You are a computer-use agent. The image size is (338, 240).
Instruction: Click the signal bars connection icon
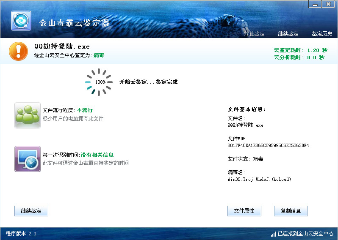[273, 234]
